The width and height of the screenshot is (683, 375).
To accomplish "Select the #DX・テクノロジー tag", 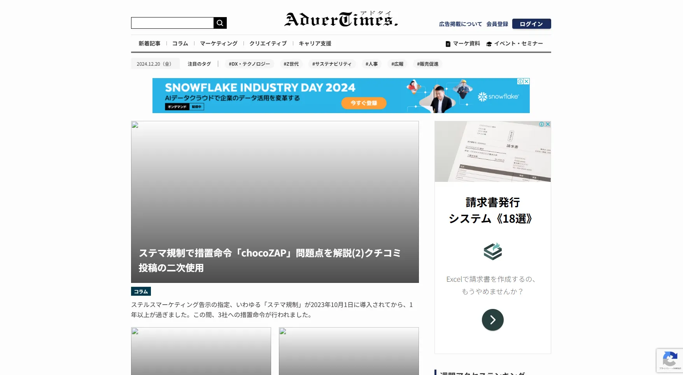I will click(x=249, y=64).
